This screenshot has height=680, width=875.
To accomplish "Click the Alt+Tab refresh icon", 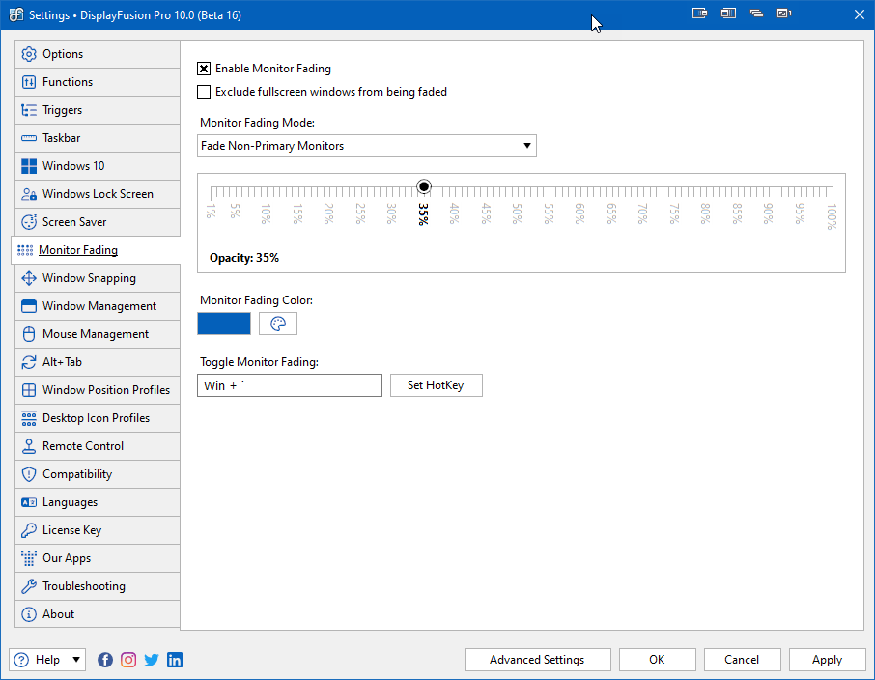I will coord(29,362).
